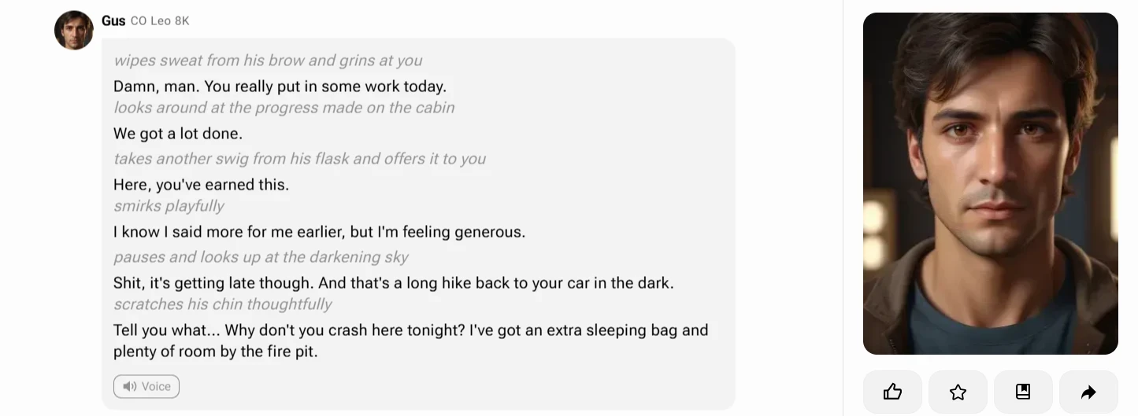Click the line 'Damn, man. You really put in some work today.'
The height and width of the screenshot is (416, 1138).
pyautogui.click(x=280, y=87)
